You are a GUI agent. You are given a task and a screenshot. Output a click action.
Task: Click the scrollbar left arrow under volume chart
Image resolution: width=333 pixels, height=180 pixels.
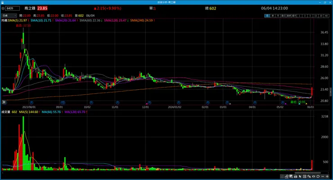click(x=2, y=173)
